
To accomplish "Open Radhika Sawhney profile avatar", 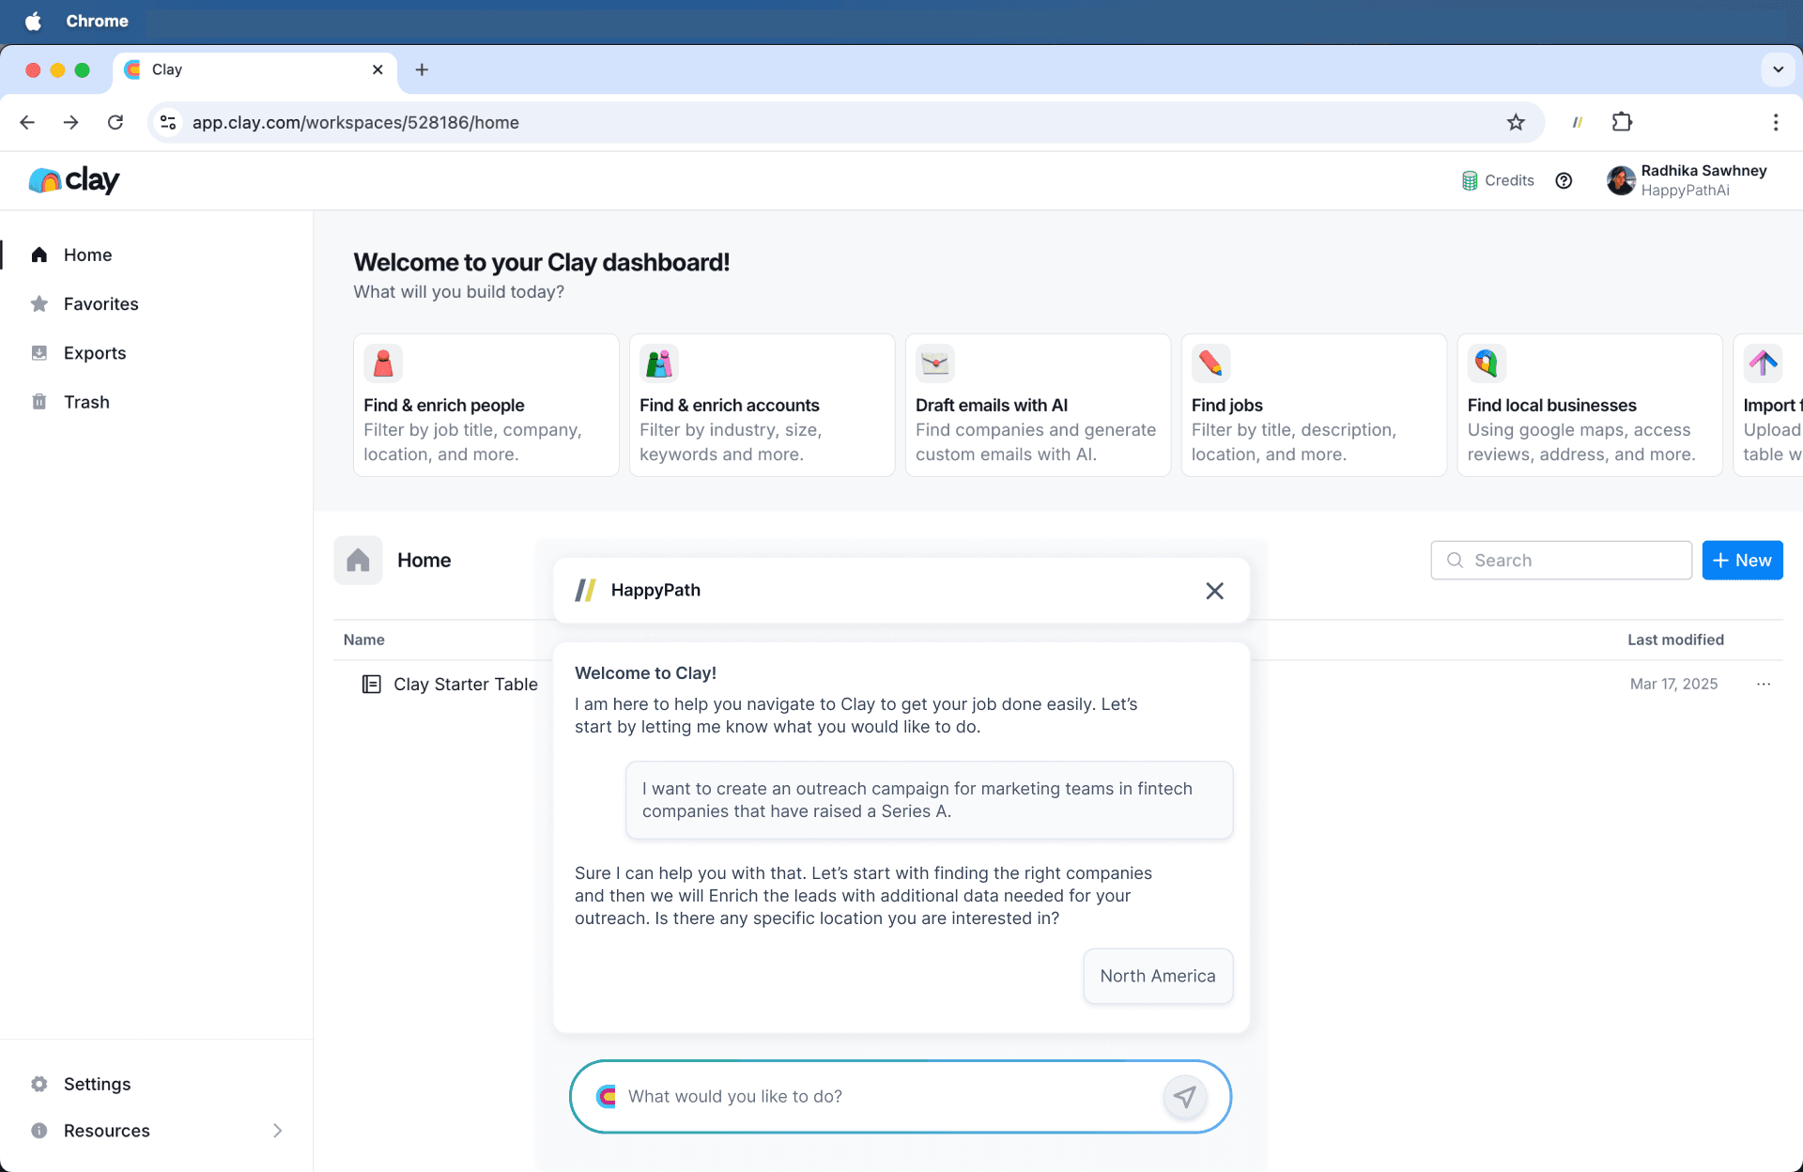I will (1621, 180).
